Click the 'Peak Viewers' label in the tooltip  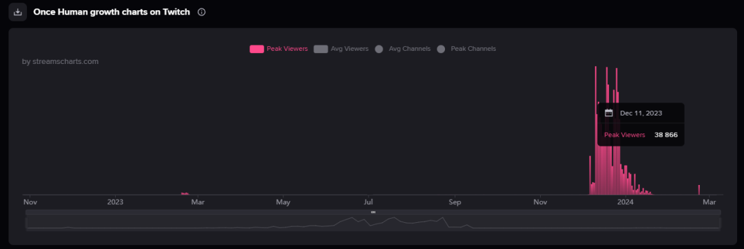click(x=624, y=135)
